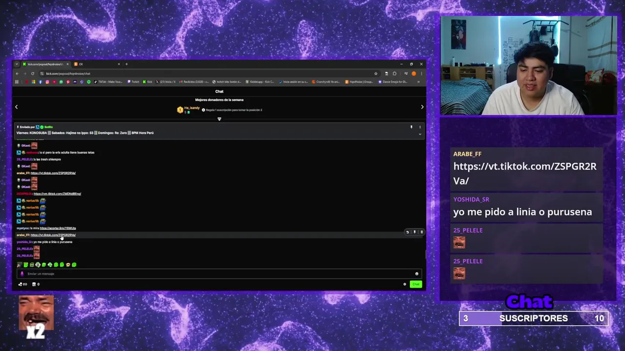Screen dimensions: 625x351
Task: Open the Kick bookmark
Action: (148, 82)
